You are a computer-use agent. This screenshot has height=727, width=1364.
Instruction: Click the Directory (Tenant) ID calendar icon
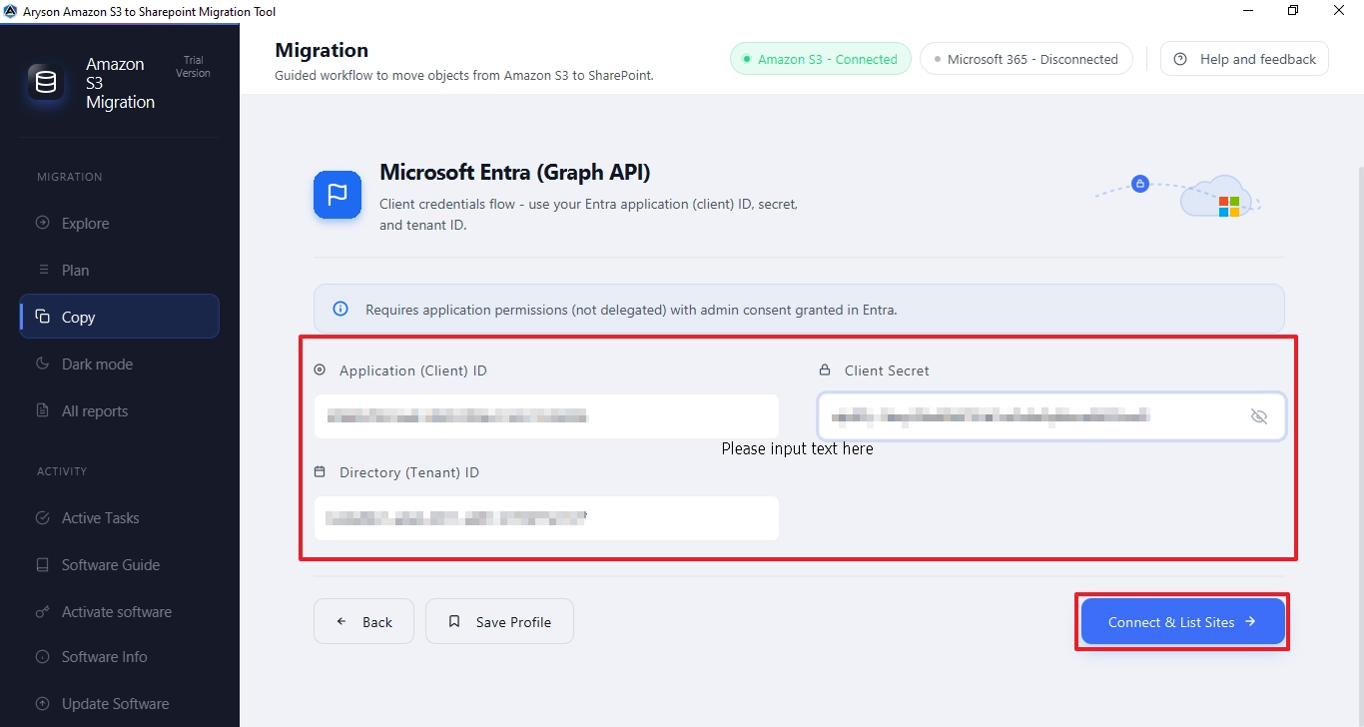[x=320, y=471]
